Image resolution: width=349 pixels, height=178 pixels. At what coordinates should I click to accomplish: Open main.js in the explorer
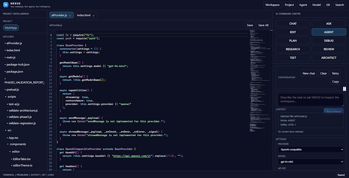coord(11,57)
